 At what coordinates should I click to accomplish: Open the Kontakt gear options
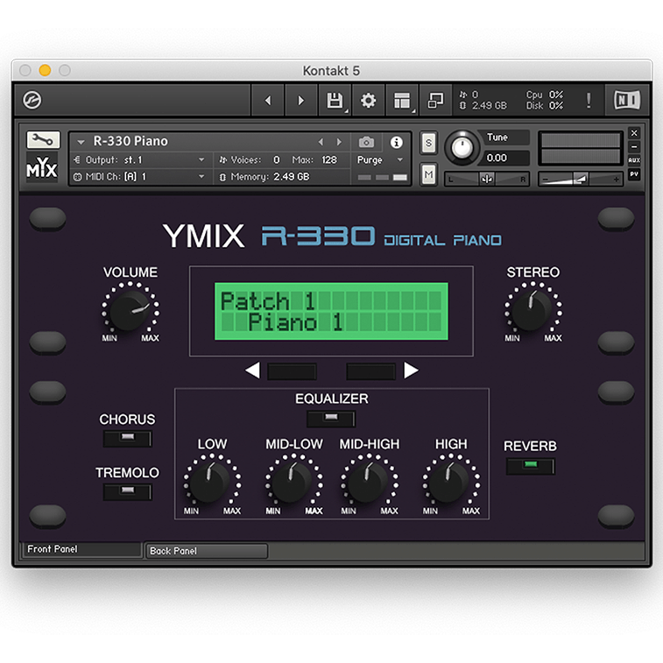368,100
